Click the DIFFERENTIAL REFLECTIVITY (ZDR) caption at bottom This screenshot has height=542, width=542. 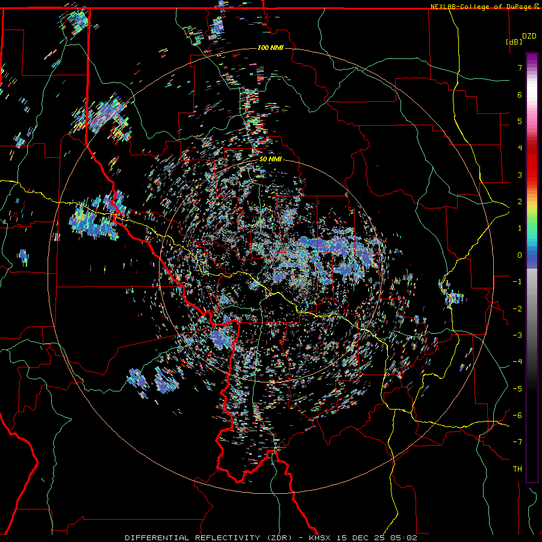tap(271, 538)
